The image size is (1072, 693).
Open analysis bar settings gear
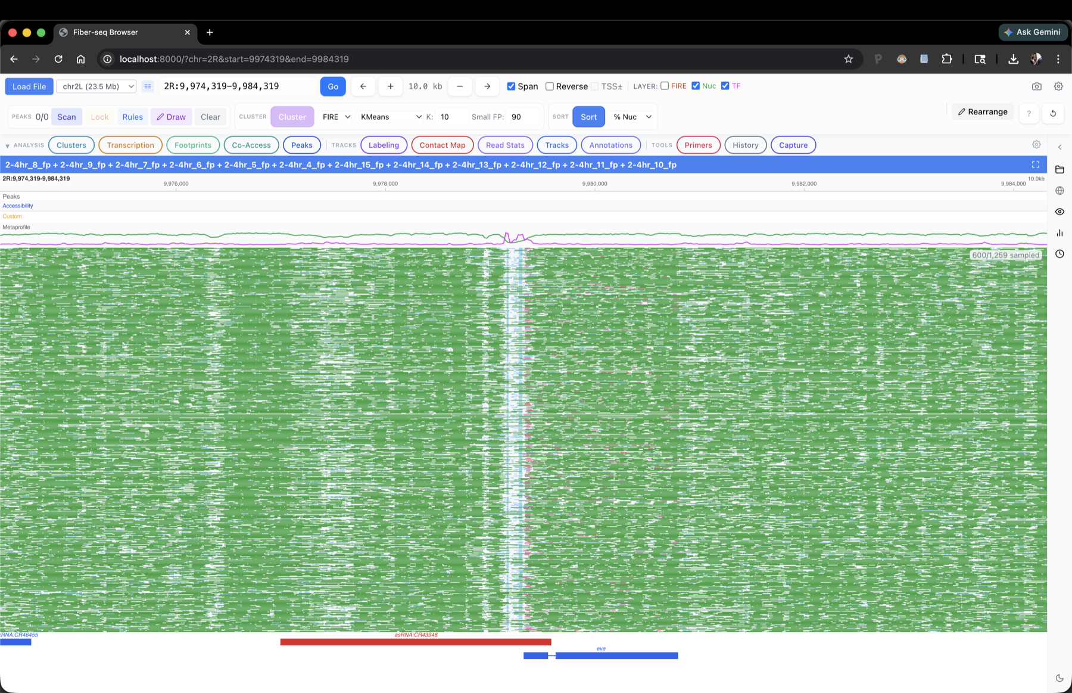[1036, 145]
